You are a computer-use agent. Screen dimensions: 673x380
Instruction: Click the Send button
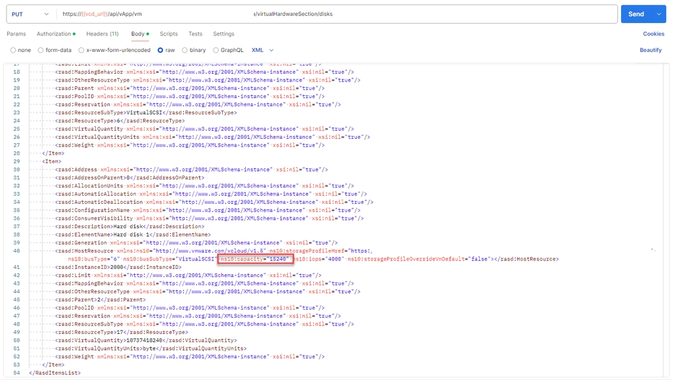point(636,14)
